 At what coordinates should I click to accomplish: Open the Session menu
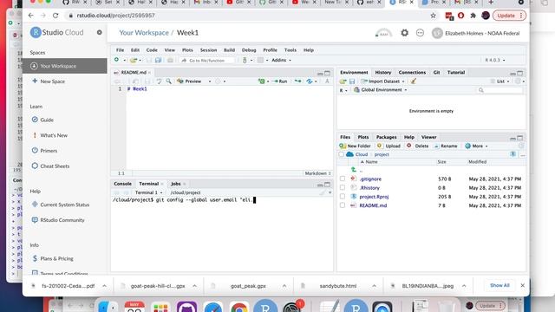click(x=208, y=50)
